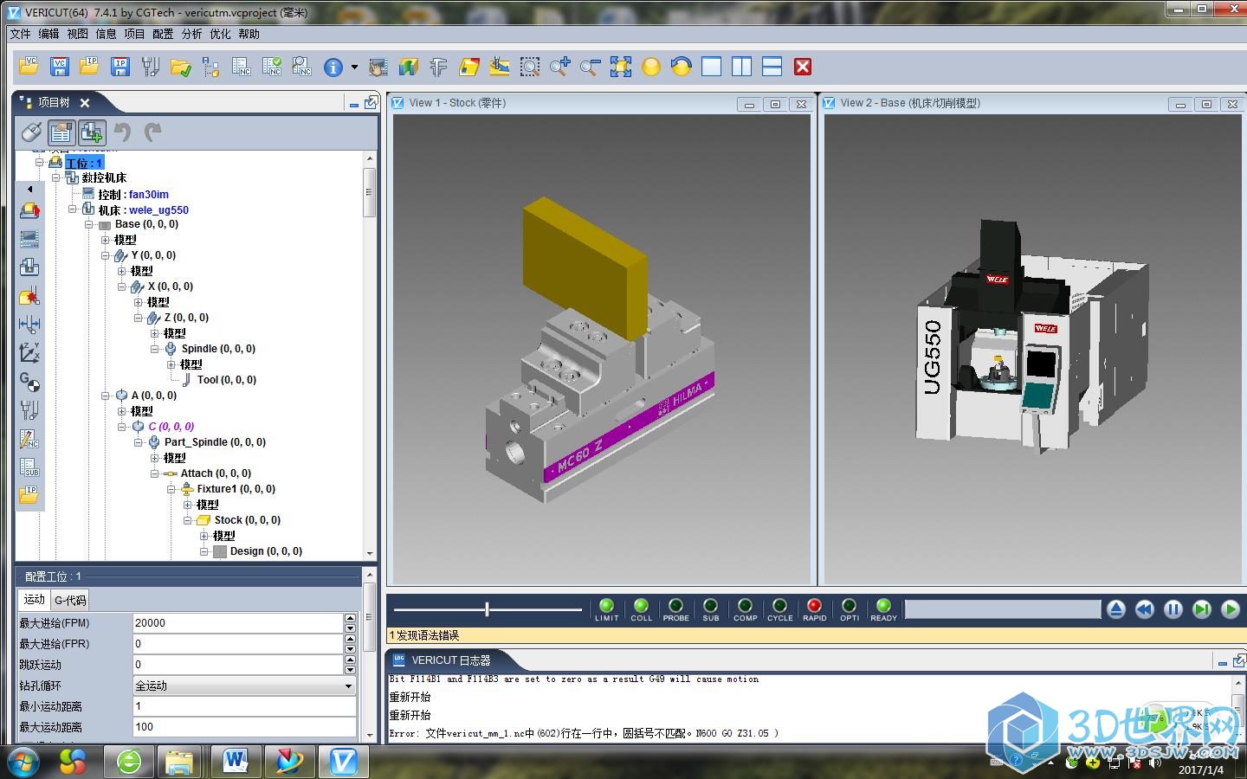Collapse the Stock (0, 0, 0) node

[x=187, y=520]
